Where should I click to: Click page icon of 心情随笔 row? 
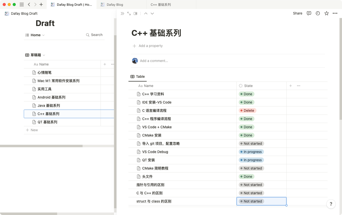point(34,72)
